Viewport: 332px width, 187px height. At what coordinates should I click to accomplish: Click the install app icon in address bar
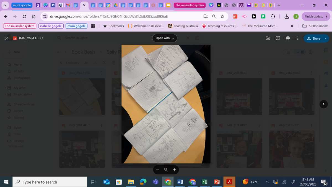click(206, 17)
